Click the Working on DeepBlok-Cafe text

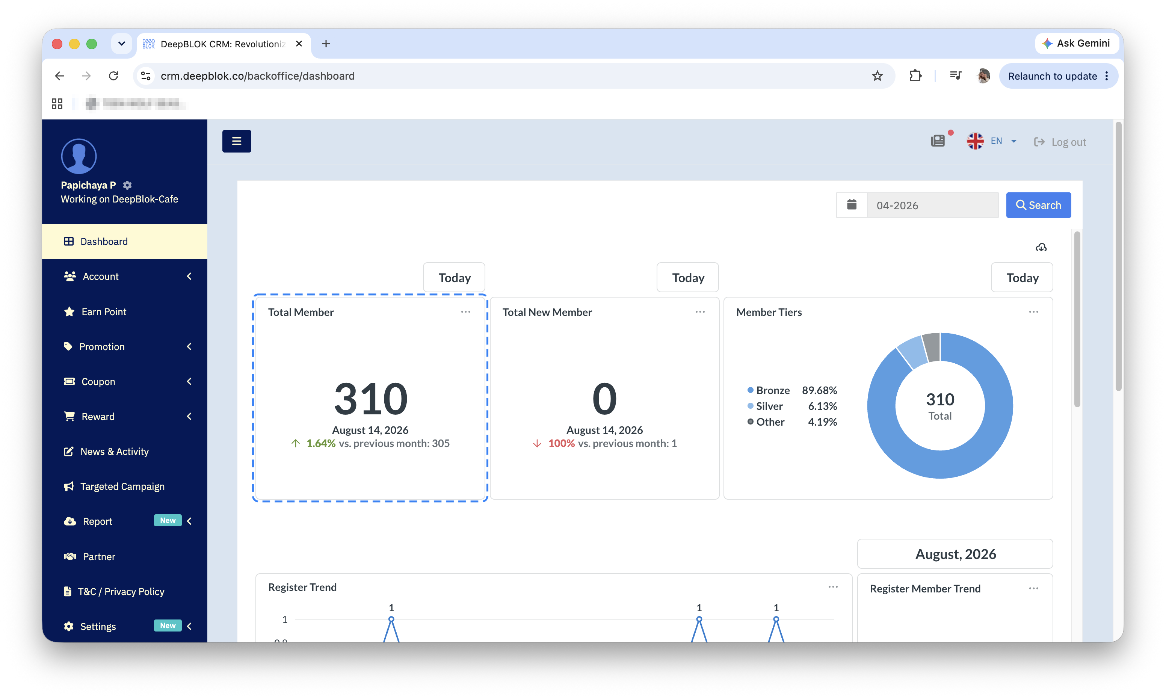coord(119,199)
